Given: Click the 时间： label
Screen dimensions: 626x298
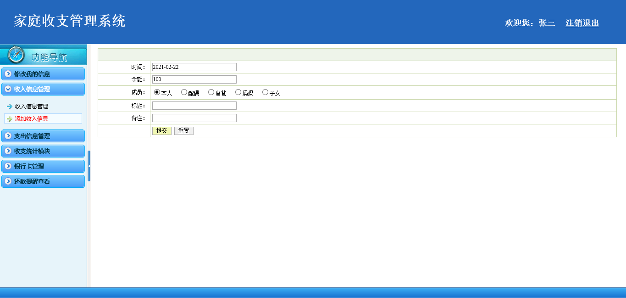Looking at the screenshot, I should pyautogui.click(x=138, y=67).
